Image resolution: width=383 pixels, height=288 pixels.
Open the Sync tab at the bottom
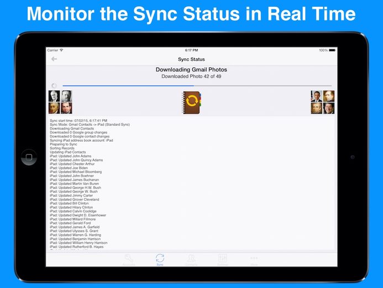tap(160, 260)
